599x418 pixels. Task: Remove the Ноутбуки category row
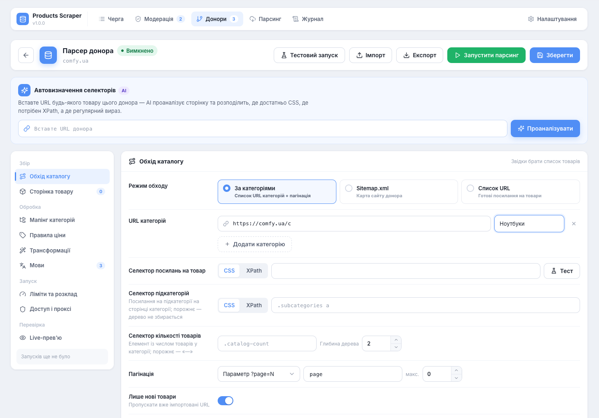tap(573, 224)
